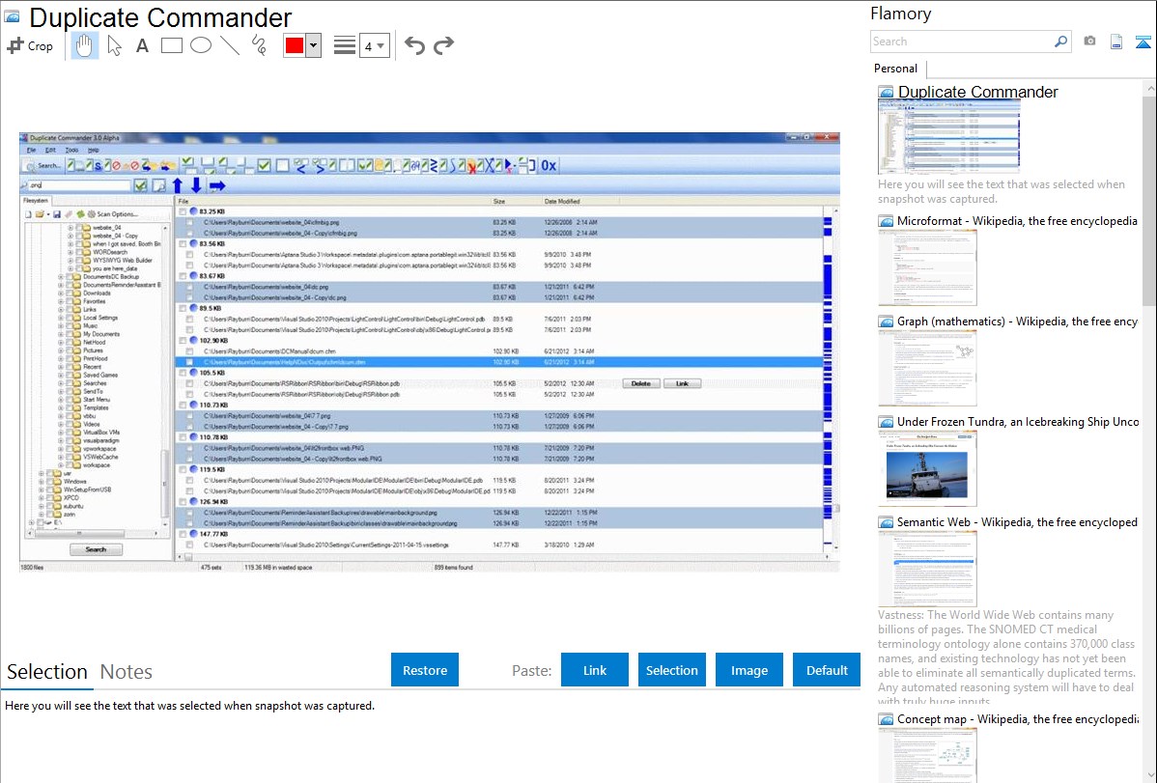
Task: Open Help menu in Duplicate Commander
Action: [x=93, y=150]
